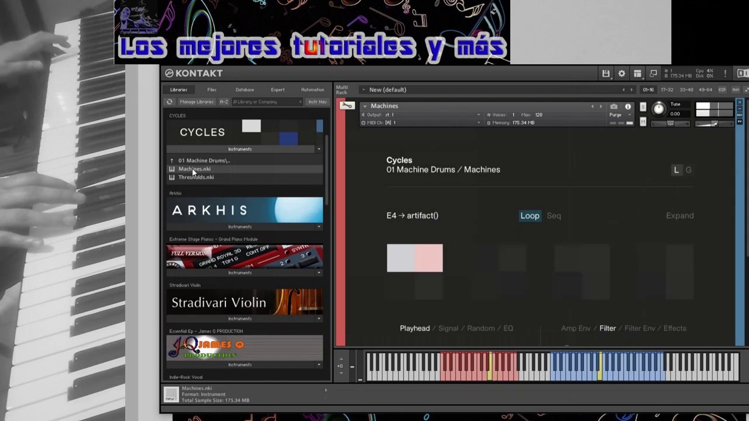Screen dimensions: 749x421
Task: Click the AUX sends button
Action: pyautogui.click(x=736, y=89)
